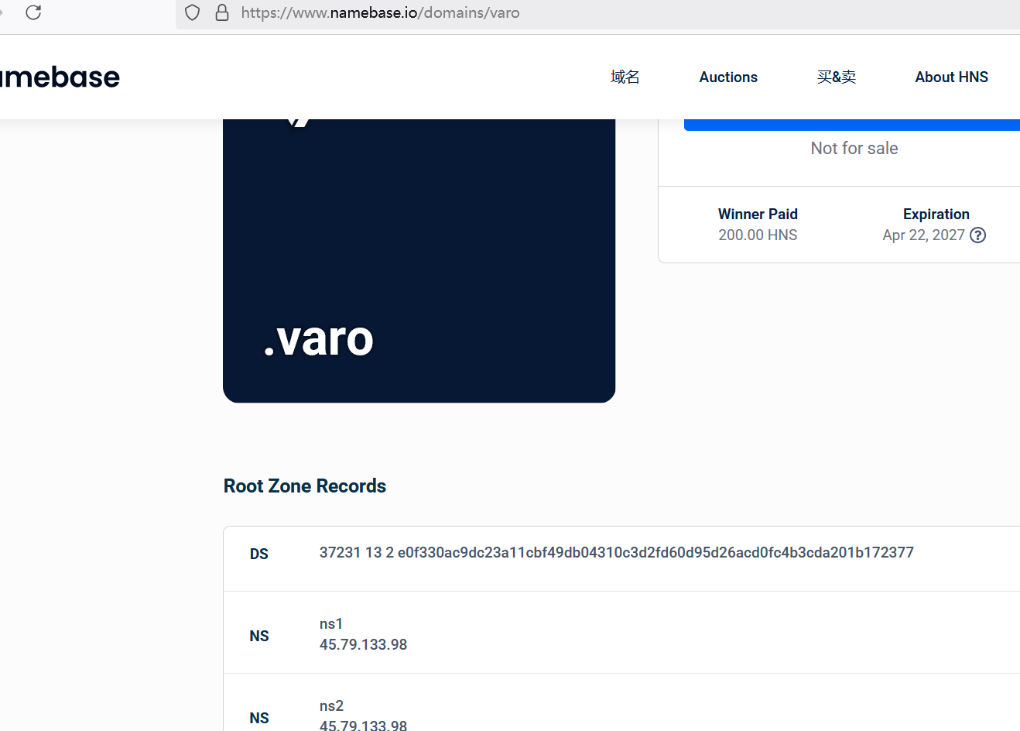The image size is (1020, 731).
Task: Click the browser reload icon
Action: pyautogui.click(x=33, y=12)
